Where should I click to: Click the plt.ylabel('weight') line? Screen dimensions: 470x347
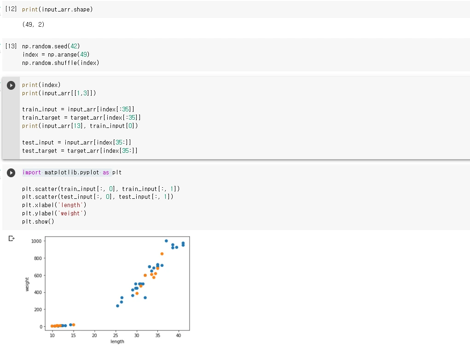pyautogui.click(x=54, y=214)
